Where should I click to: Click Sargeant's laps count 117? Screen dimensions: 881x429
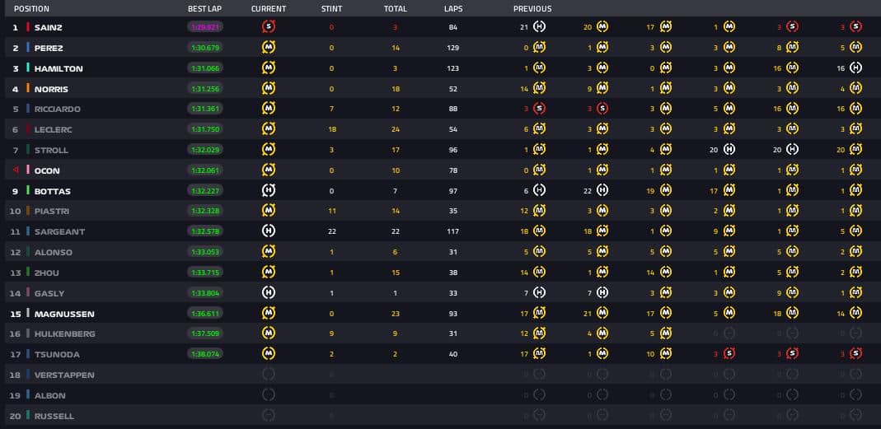point(452,231)
